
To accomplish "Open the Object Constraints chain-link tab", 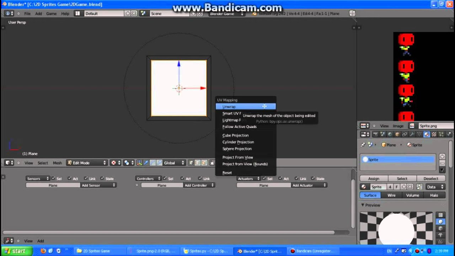I will point(405,134).
